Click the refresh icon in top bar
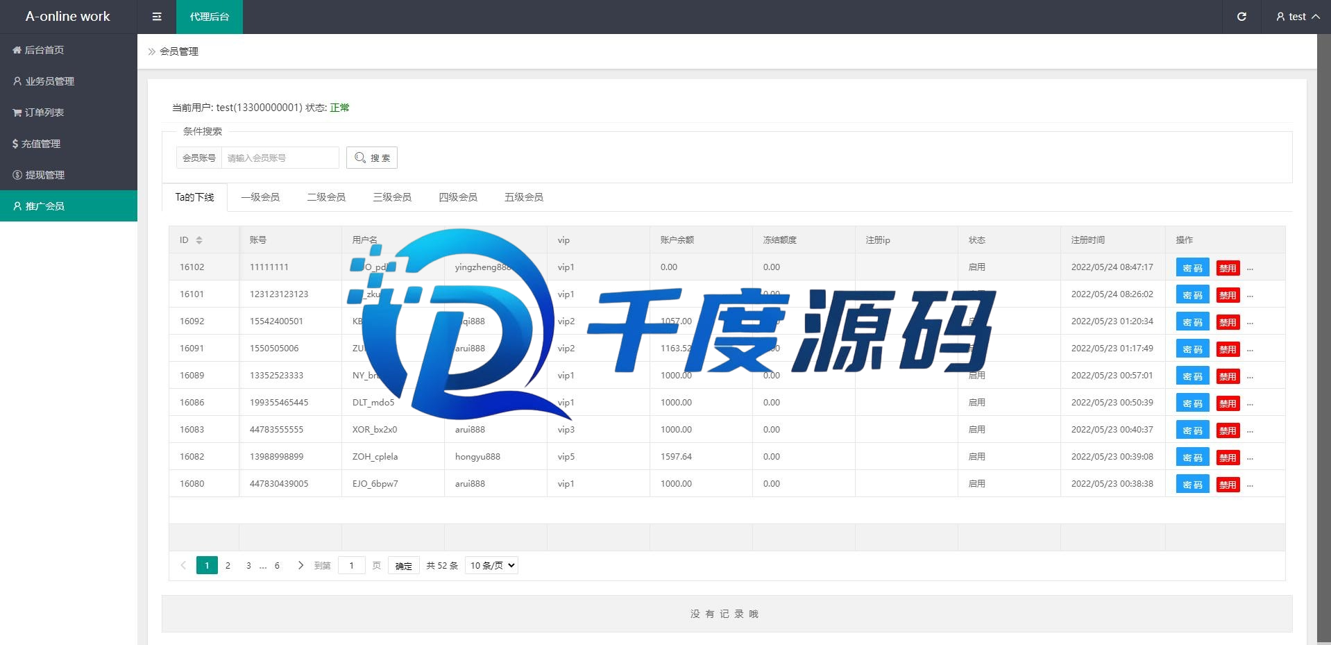The width and height of the screenshot is (1331, 645). 1241,17
